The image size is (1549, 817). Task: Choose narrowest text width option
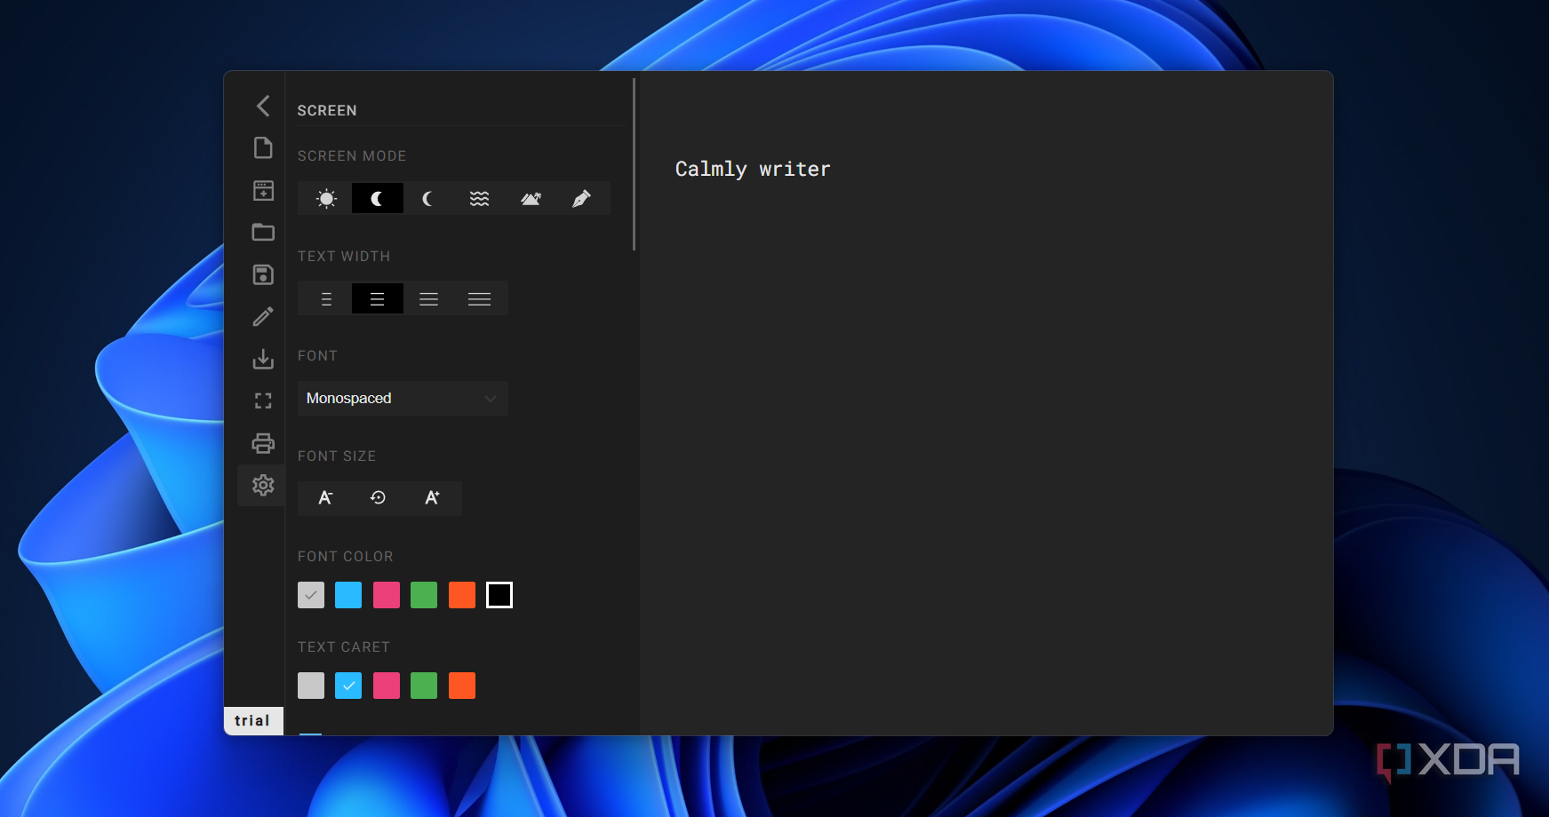point(326,298)
